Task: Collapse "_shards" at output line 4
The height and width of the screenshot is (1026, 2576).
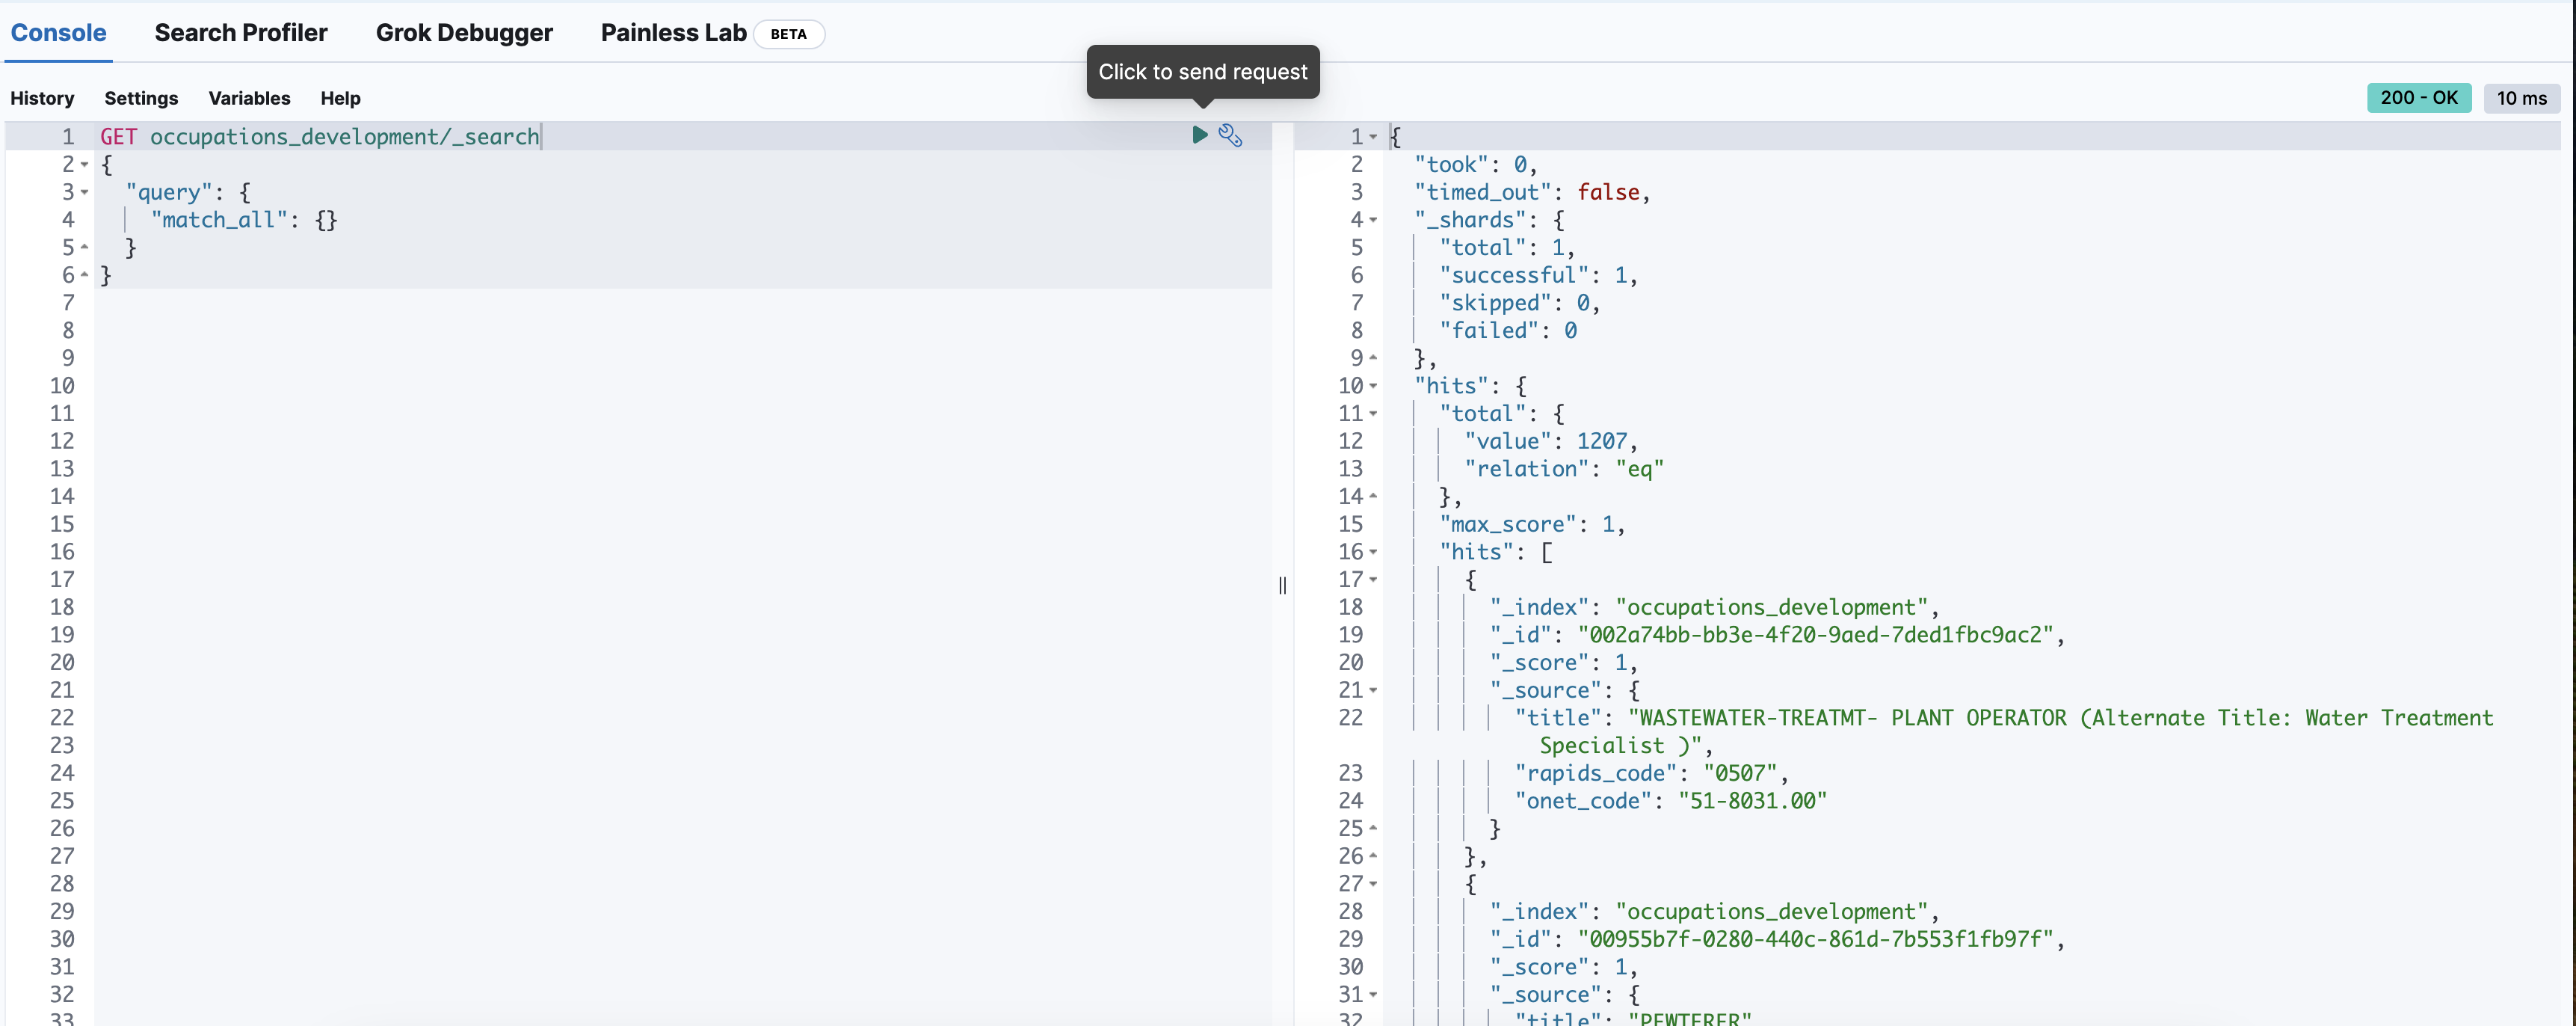Action: pos(1373,220)
